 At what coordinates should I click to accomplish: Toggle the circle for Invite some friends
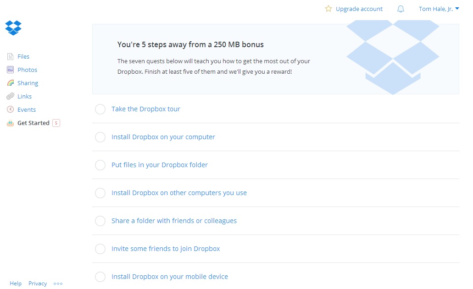pyautogui.click(x=100, y=249)
